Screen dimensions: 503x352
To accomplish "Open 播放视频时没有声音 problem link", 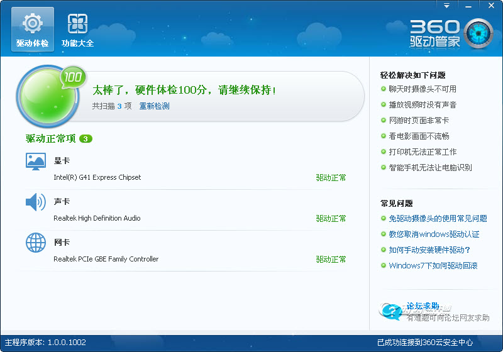I will click(423, 105).
